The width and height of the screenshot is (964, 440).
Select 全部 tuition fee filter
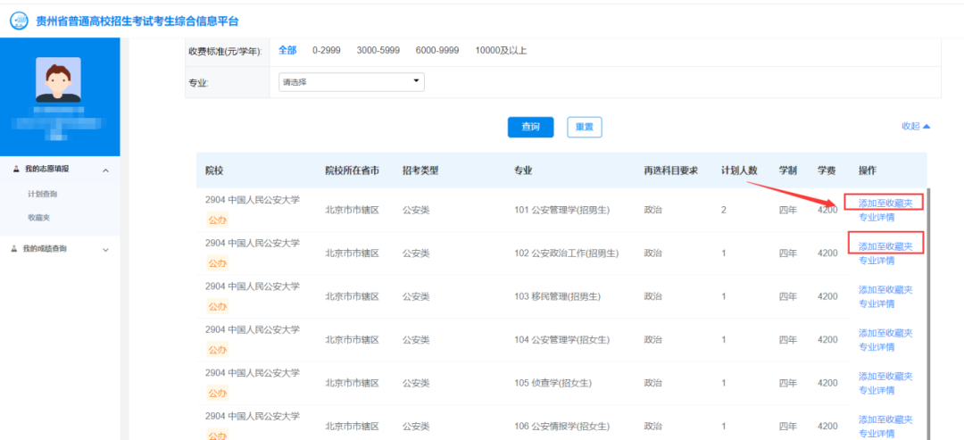tap(287, 50)
